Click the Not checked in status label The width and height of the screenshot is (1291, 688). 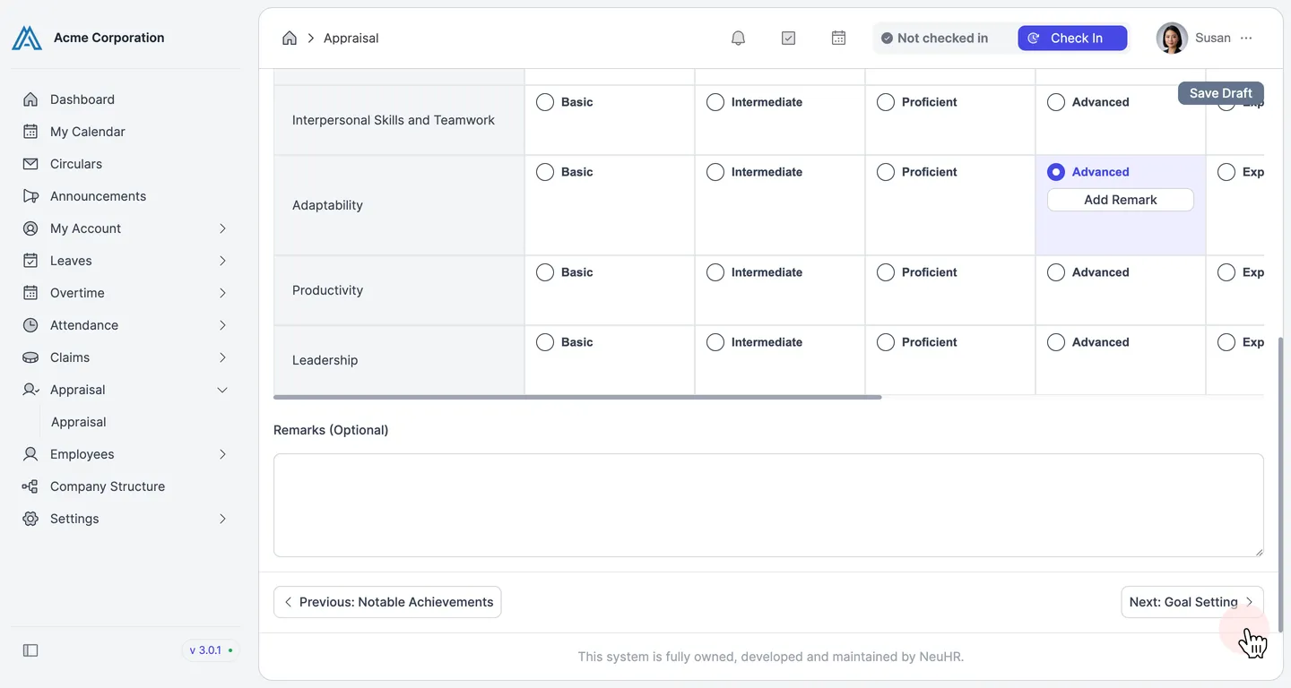click(934, 38)
